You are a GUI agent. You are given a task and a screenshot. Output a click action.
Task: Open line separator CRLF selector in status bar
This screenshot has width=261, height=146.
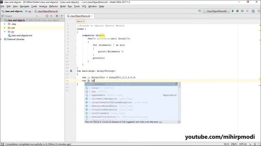[234, 144]
